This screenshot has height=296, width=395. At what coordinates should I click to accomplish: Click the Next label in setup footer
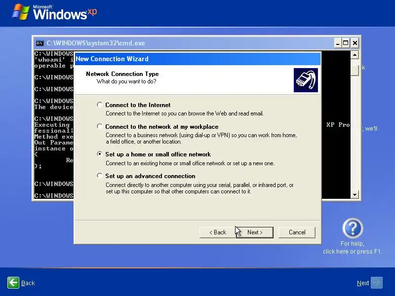pos(363,283)
